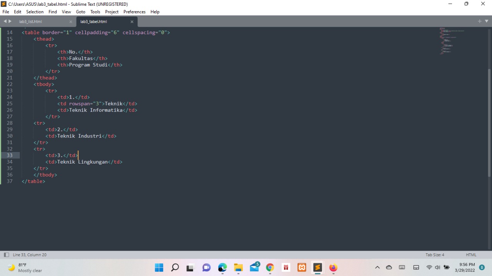The height and width of the screenshot is (276, 492).
Task: Place cursor on 'Program Studi' text
Action: click(88, 65)
